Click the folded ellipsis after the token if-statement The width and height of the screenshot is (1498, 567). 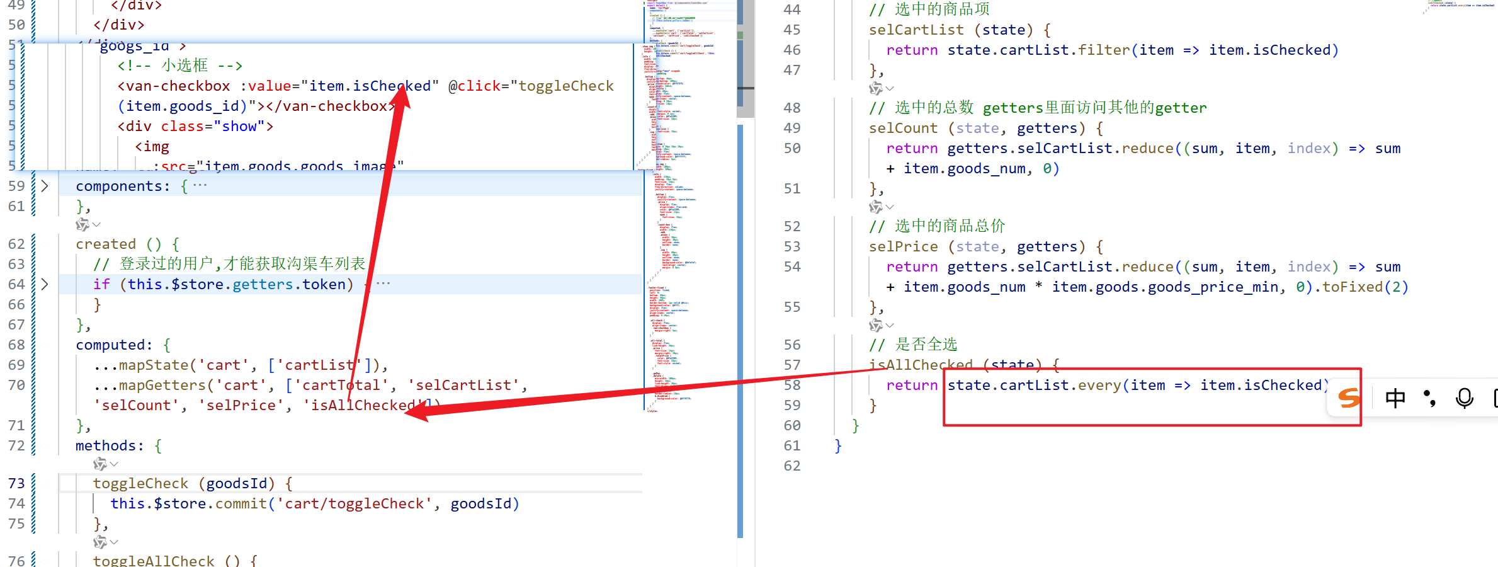pyautogui.click(x=383, y=284)
